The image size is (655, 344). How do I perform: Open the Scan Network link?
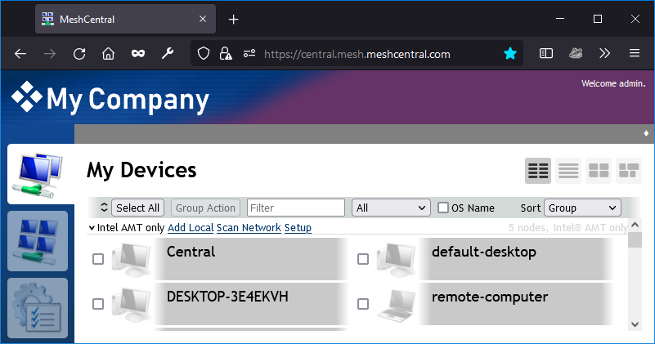coord(249,228)
